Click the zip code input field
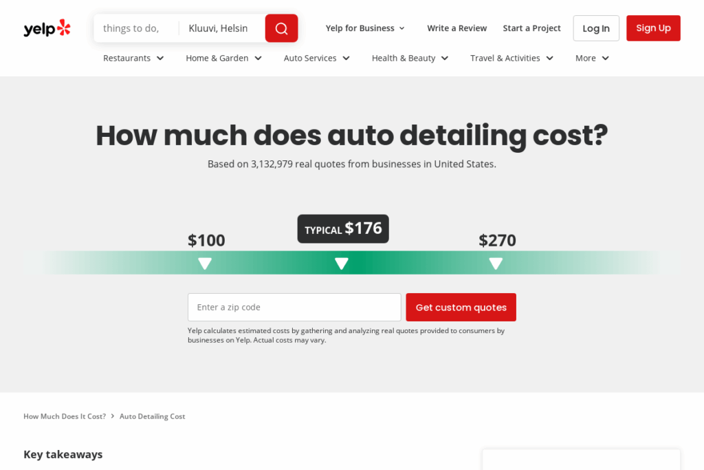 tap(294, 307)
